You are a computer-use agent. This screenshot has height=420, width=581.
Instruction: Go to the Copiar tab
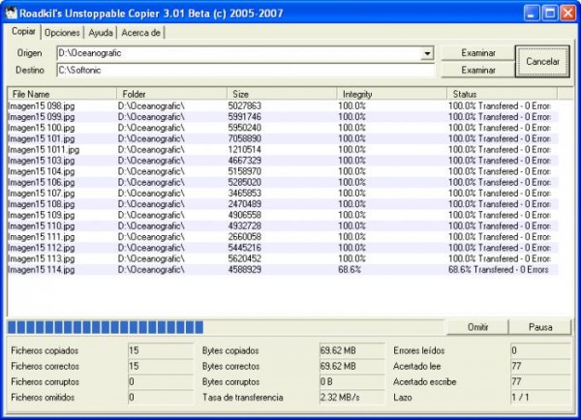(x=23, y=31)
